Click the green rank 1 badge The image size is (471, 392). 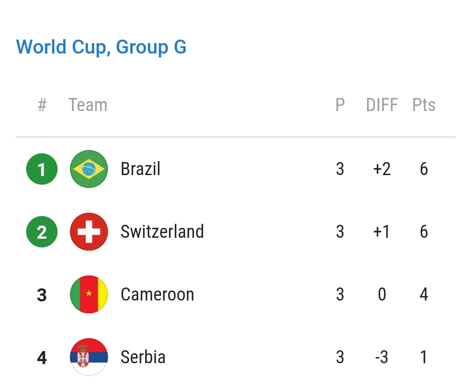tap(42, 169)
